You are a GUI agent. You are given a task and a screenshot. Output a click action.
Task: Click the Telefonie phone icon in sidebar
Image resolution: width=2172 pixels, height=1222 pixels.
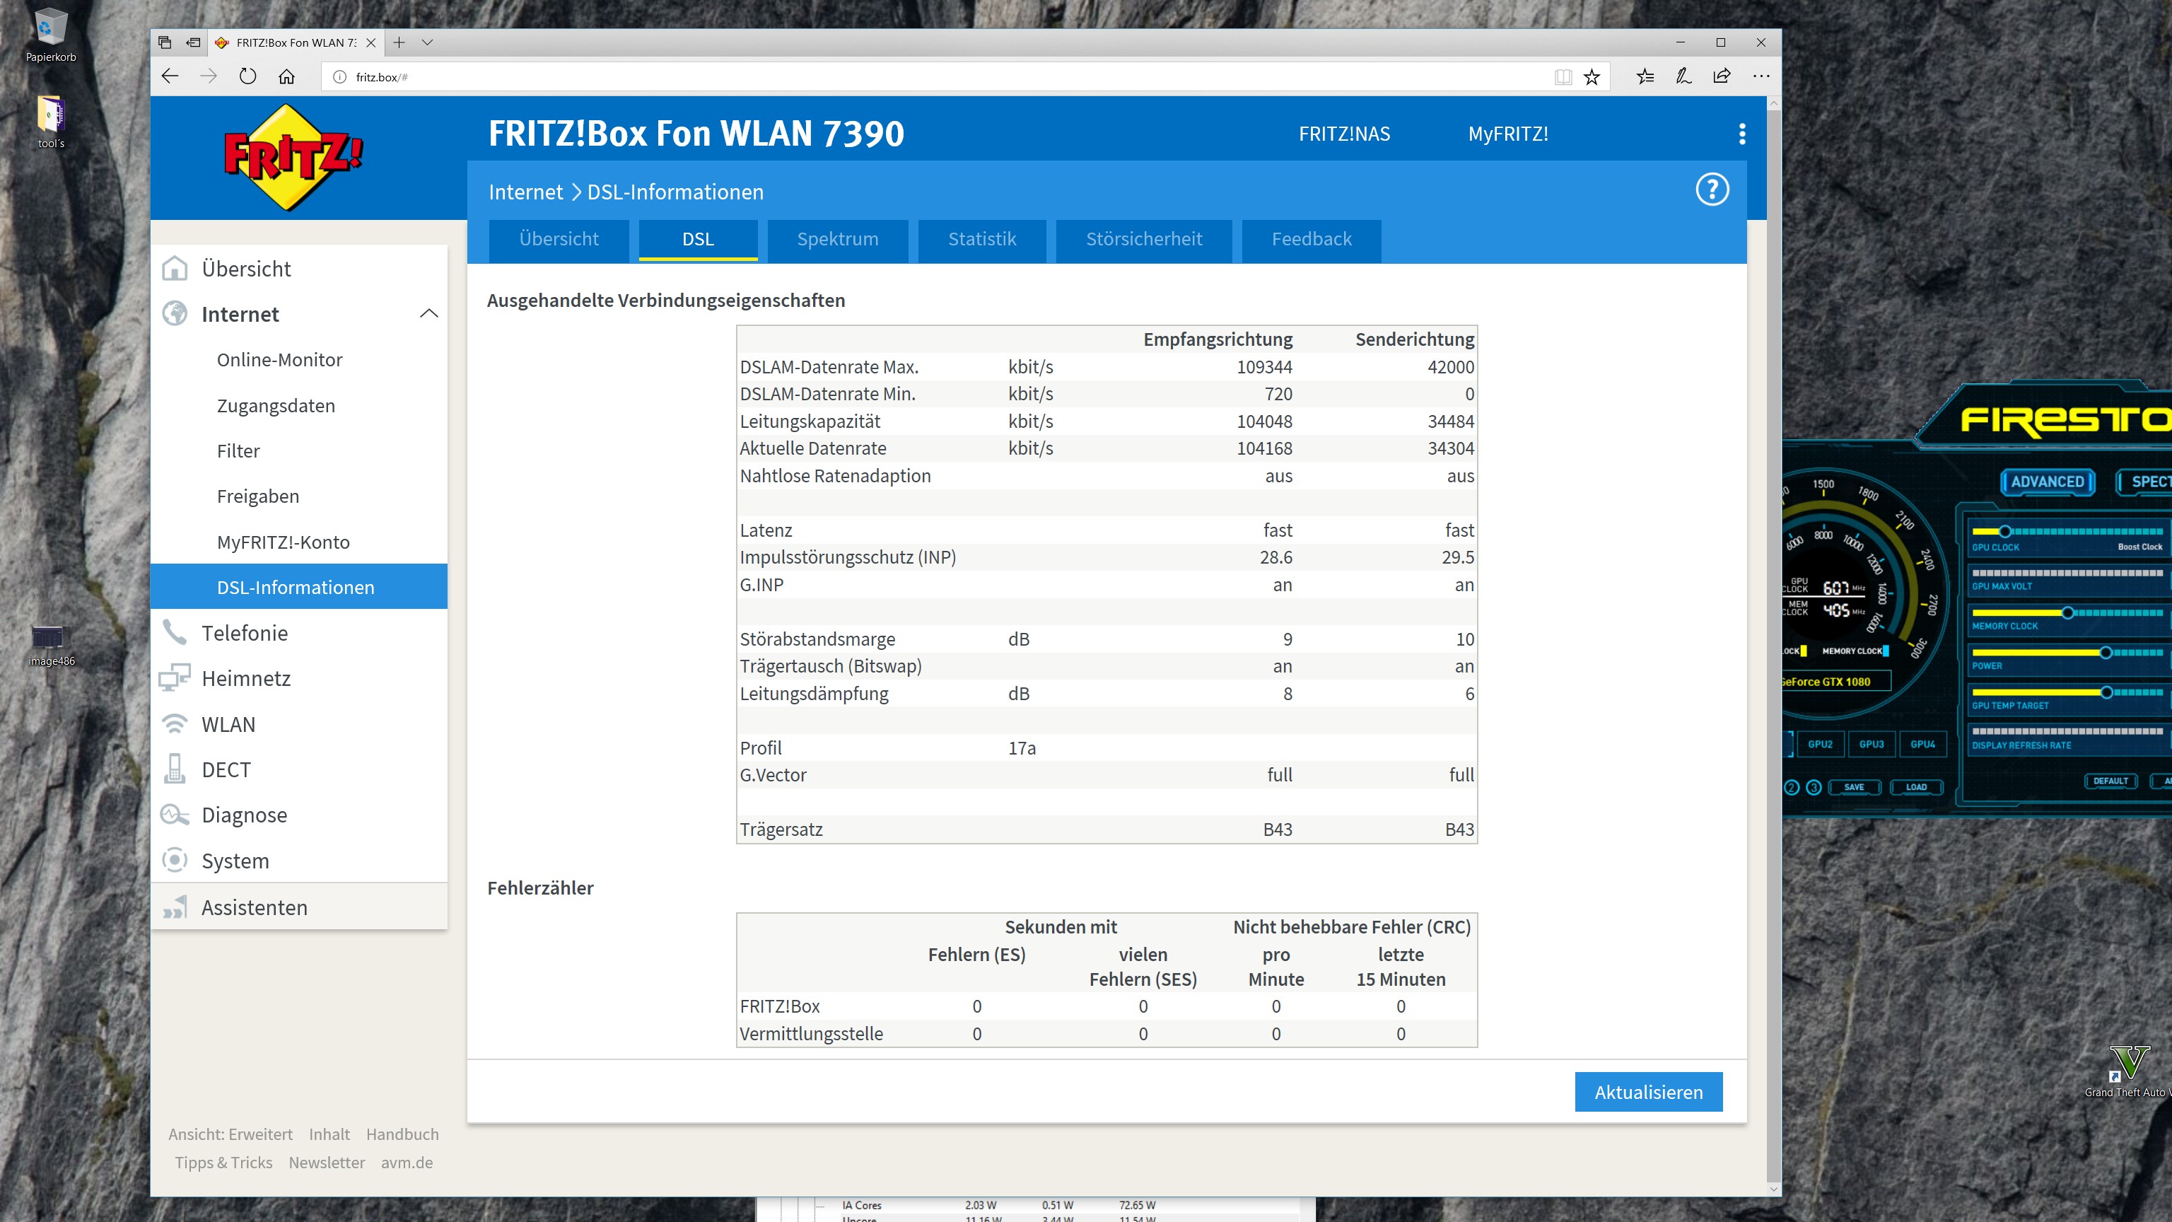(x=175, y=632)
